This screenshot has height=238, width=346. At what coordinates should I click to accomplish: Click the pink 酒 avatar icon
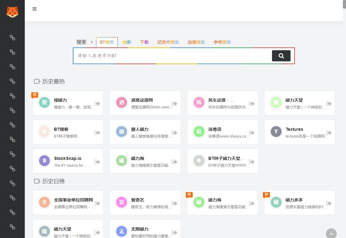(x=122, y=103)
